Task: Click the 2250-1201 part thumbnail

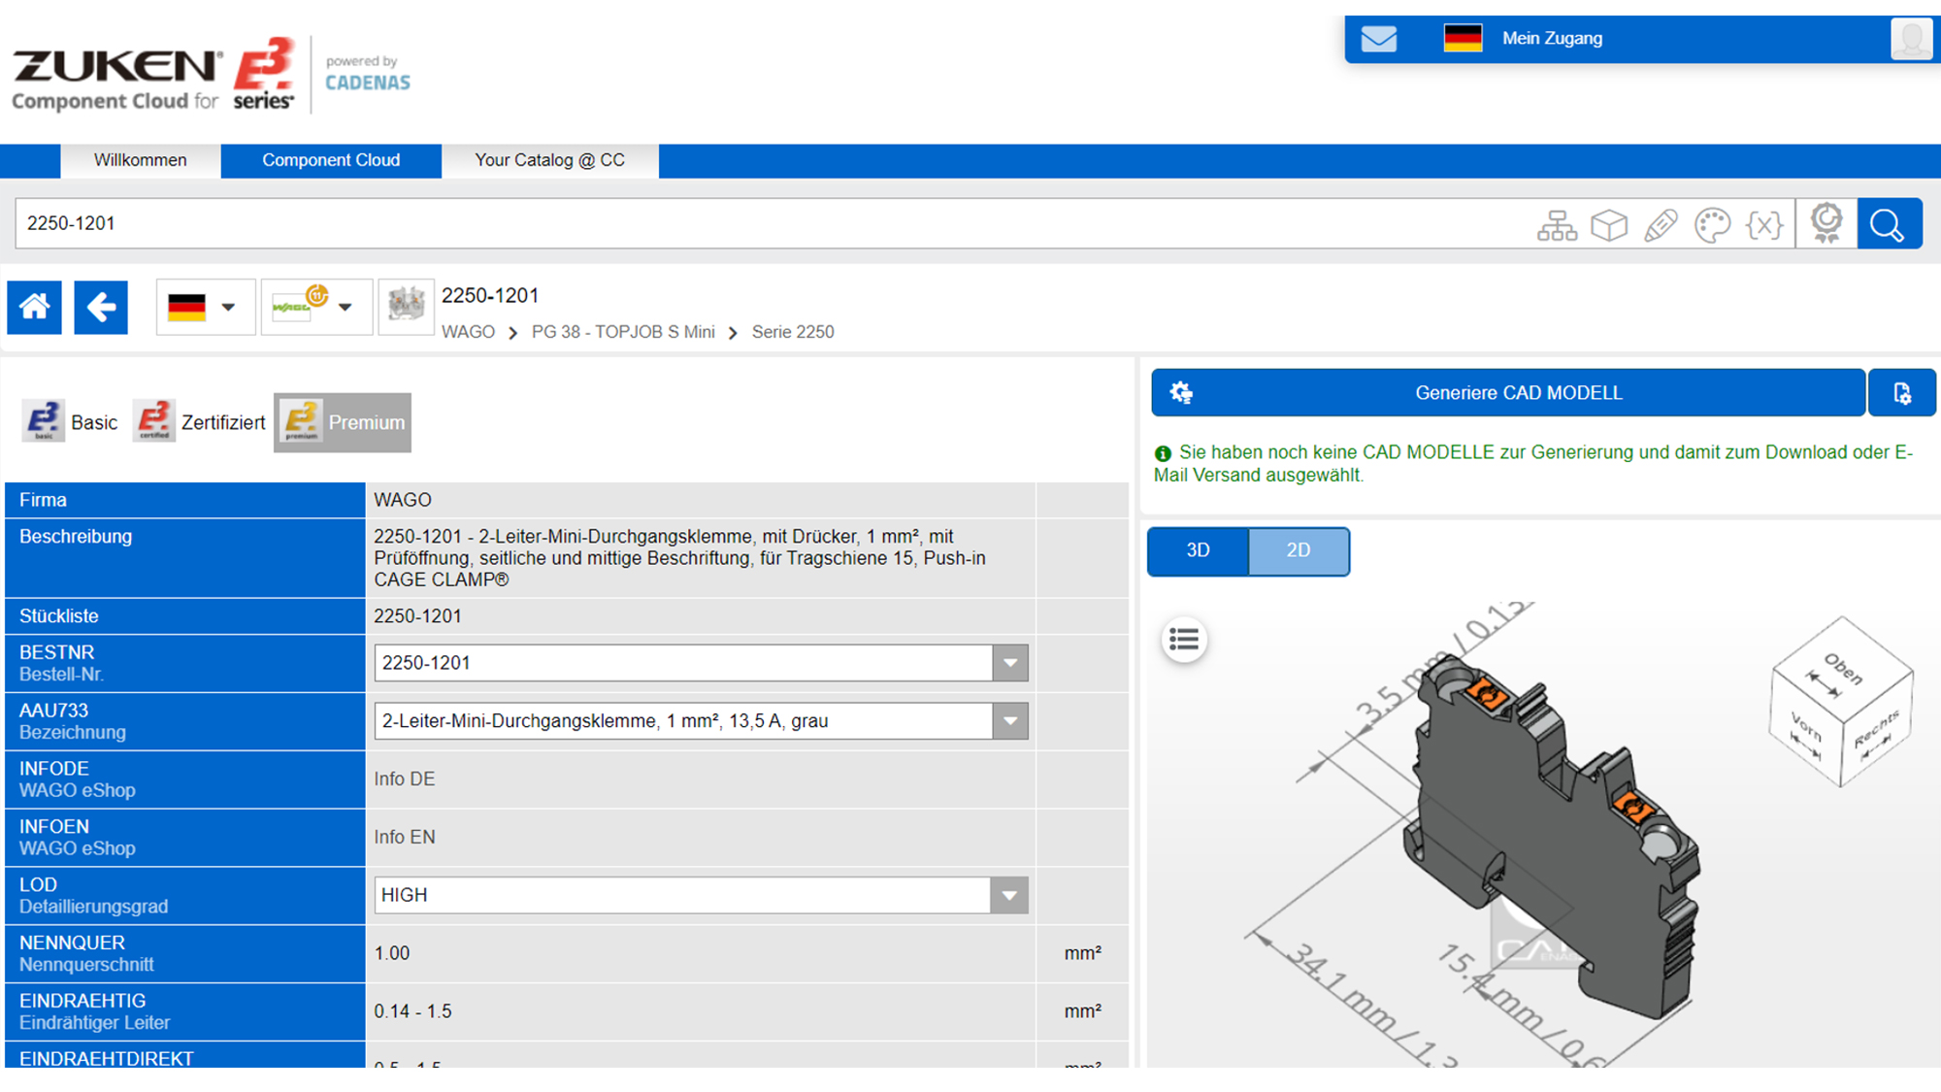Action: [406, 306]
